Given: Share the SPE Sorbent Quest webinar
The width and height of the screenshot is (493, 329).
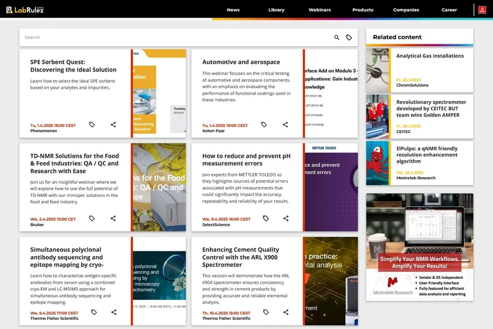Looking at the screenshot, I should (x=113, y=125).
